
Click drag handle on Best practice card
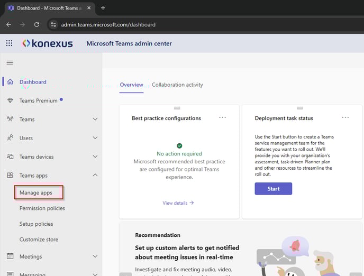[177, 108]
